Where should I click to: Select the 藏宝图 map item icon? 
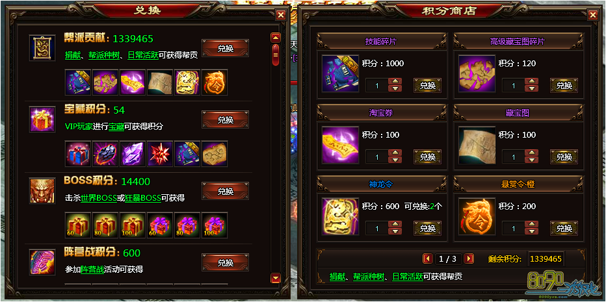477,145
